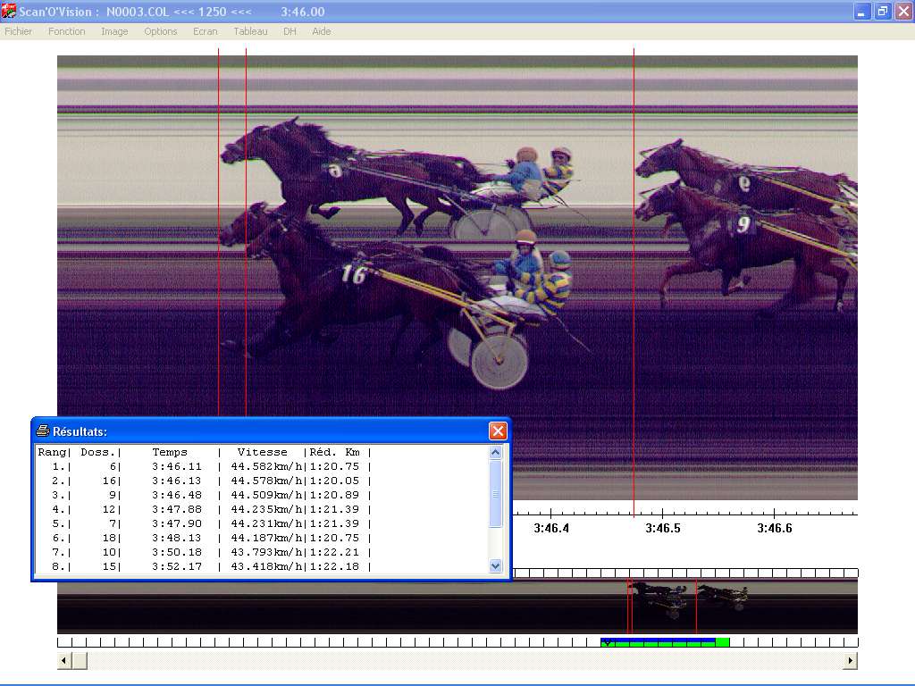Image resolution: width=915 pixels, height=686 pixels.
Task: Click the green selection bar in overview ruler
Action: click(665, 642)
